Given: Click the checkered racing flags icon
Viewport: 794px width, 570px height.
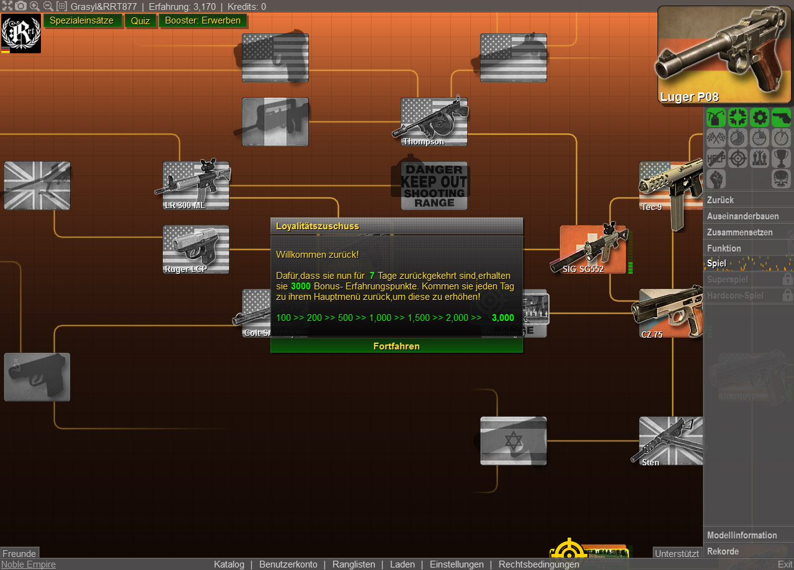Looking at the screenshot, I should (716, 138).
